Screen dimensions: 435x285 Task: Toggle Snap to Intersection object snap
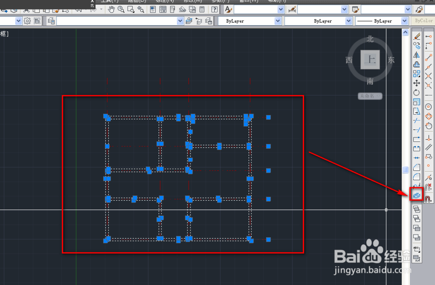[x=428, y=76]
